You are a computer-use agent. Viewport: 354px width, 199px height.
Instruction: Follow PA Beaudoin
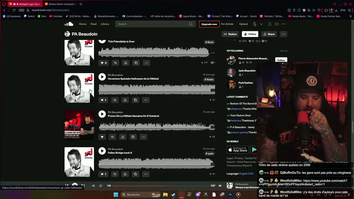click(250, 34)
